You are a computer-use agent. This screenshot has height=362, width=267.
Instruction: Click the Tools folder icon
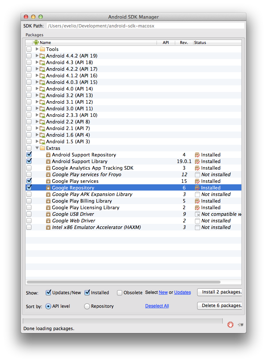42,49
